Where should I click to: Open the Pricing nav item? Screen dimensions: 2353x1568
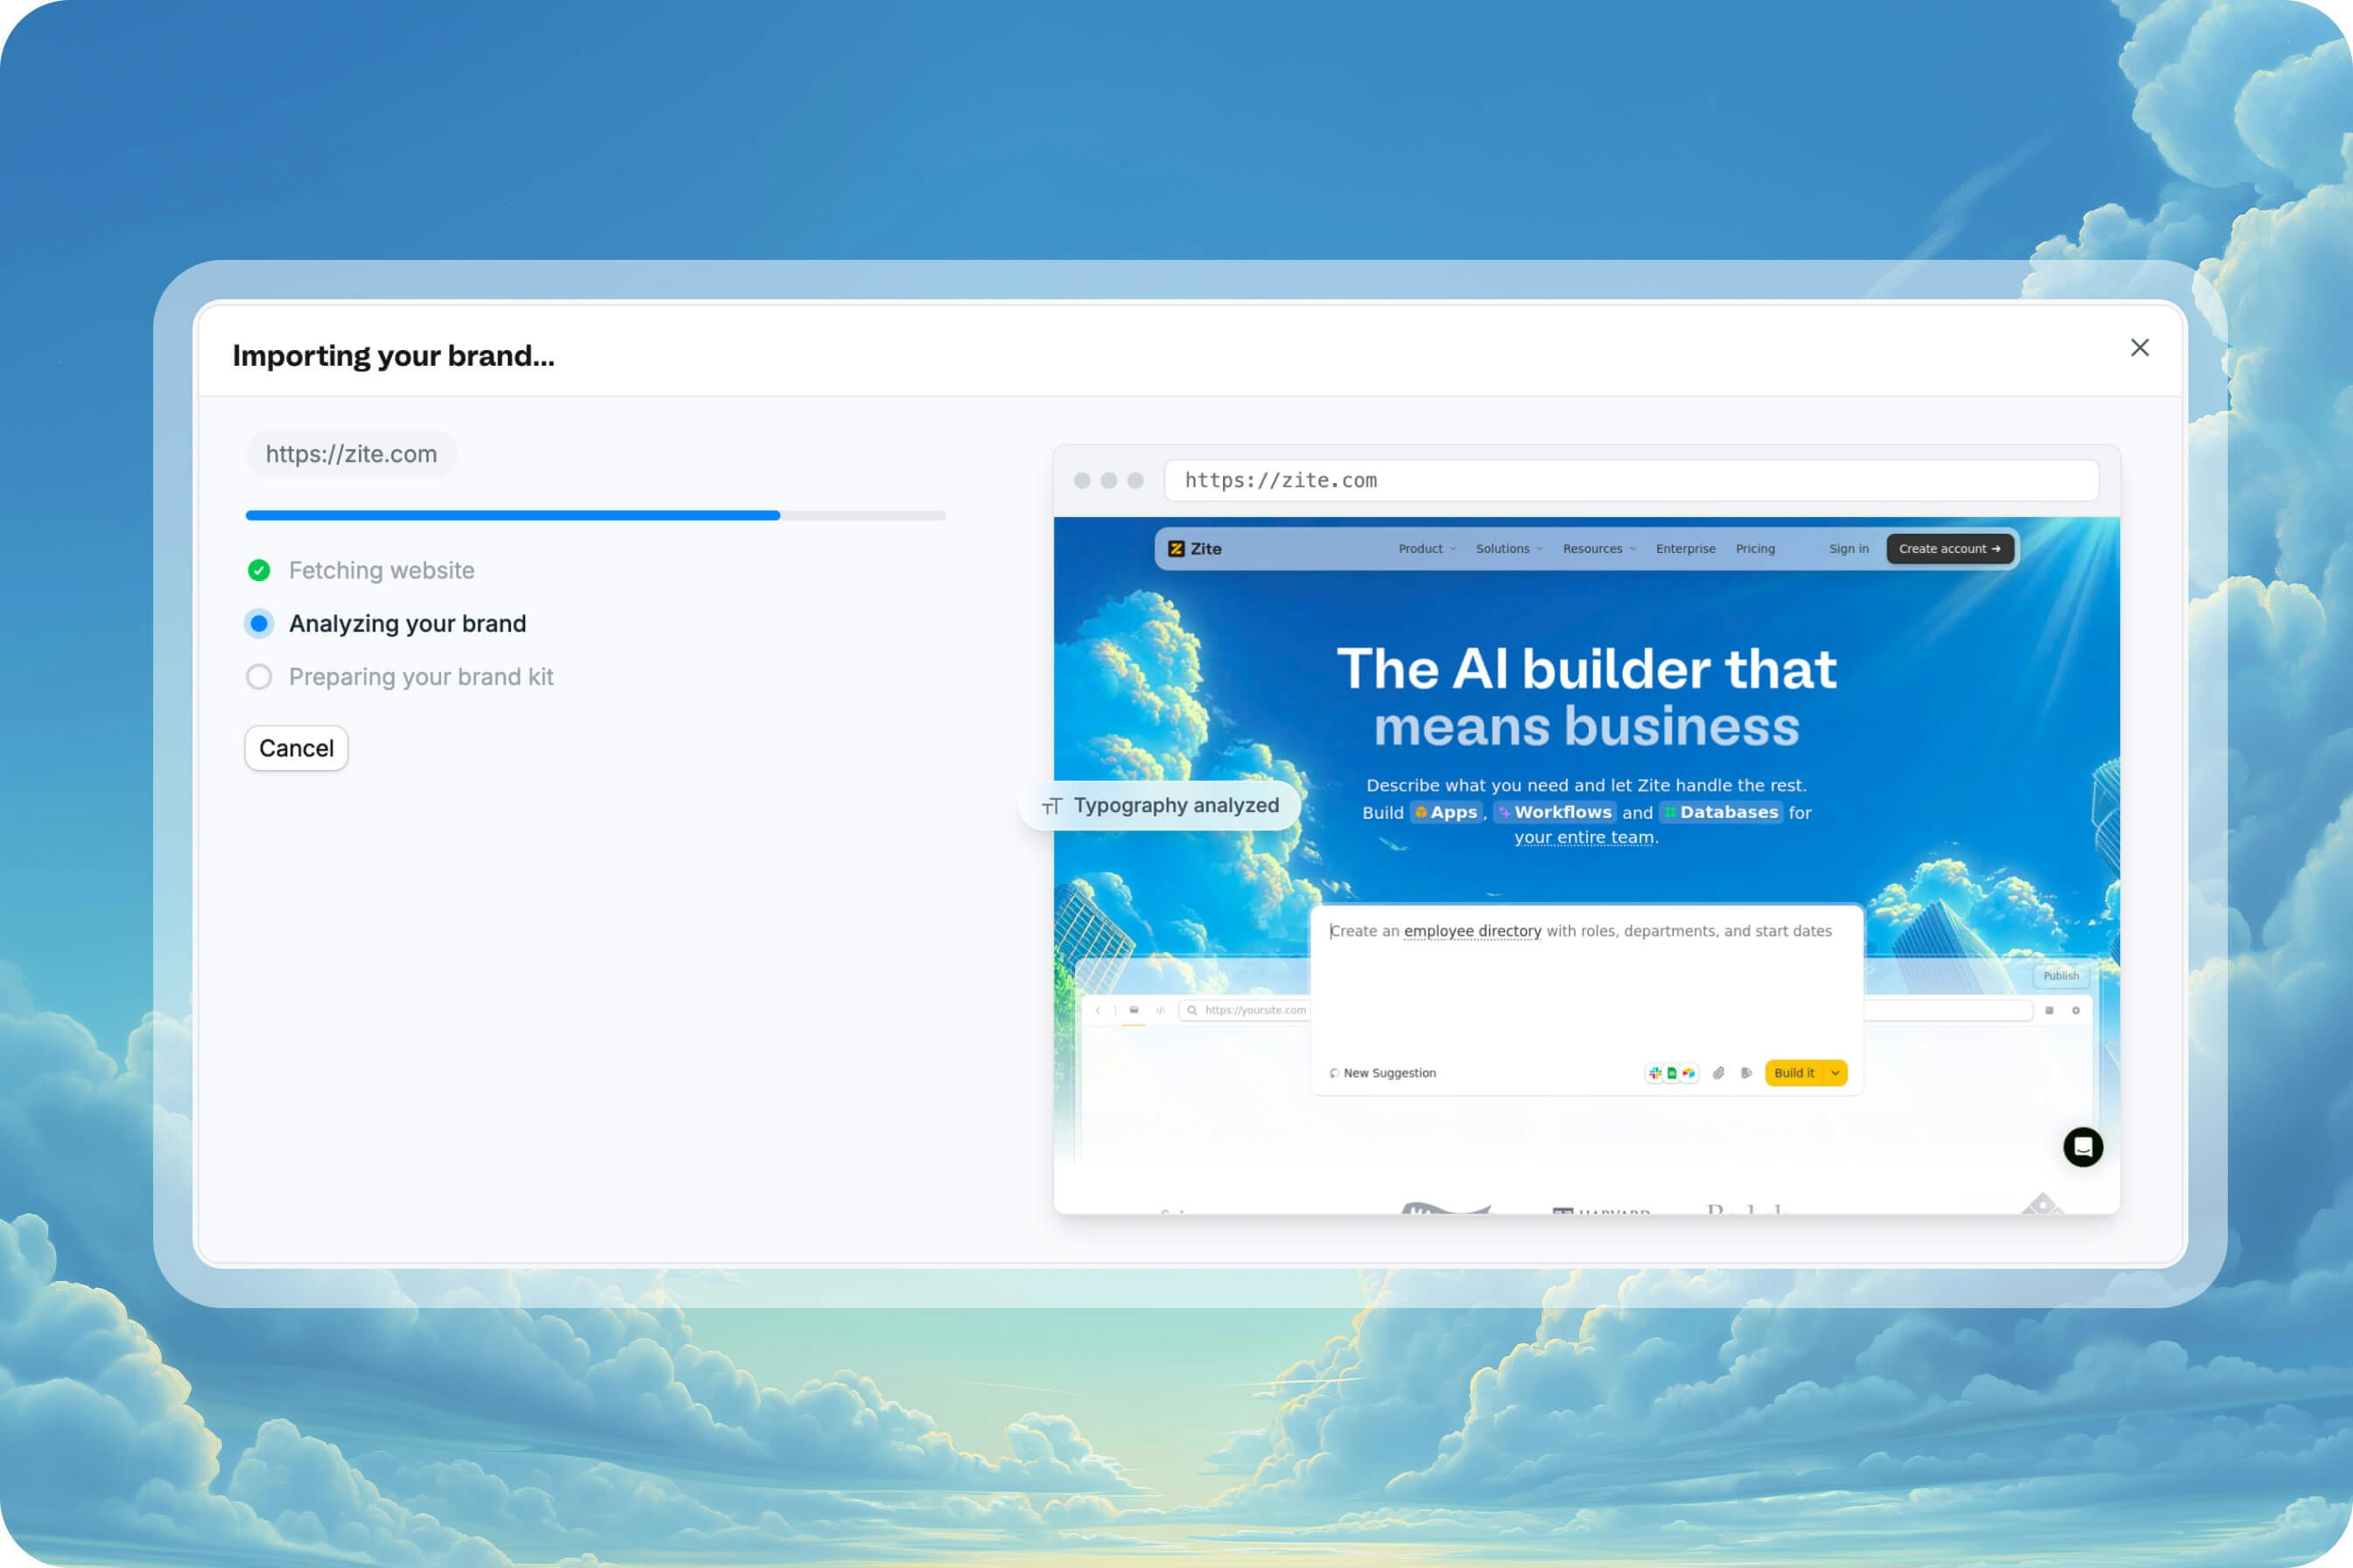pyautogui.click(x=1756, y=549)
